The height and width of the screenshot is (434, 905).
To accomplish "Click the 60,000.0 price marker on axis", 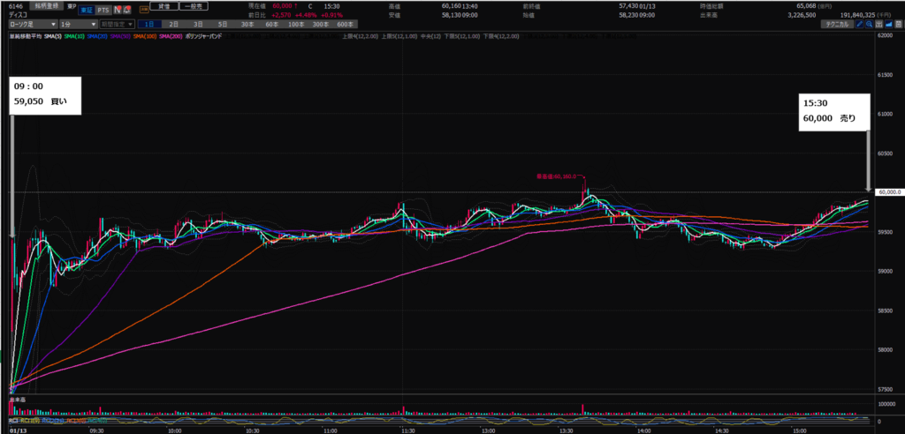I will [x=886, y=192].
